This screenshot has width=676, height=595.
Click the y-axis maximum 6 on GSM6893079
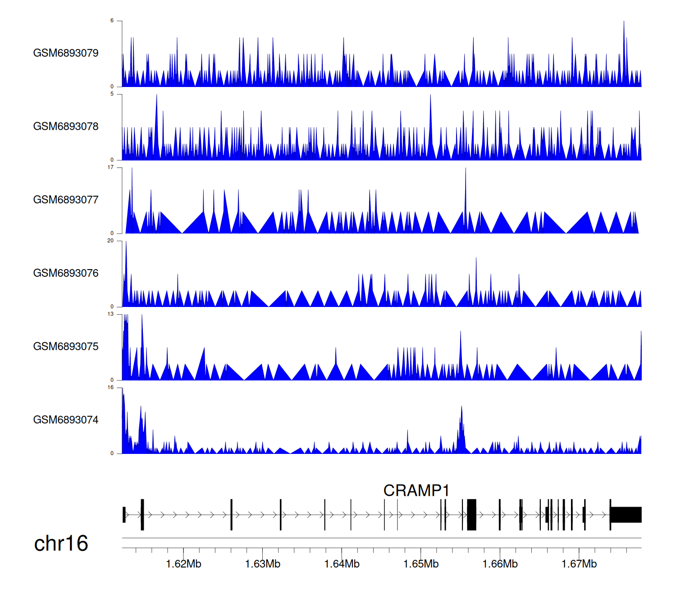pyautogui.click(x=112, y=21)
